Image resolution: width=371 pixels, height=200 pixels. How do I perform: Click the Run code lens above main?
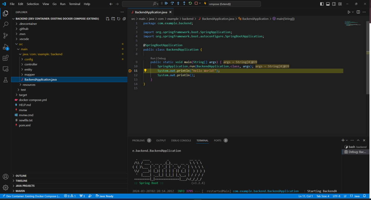pyautogui.click(x=153, y=58)
